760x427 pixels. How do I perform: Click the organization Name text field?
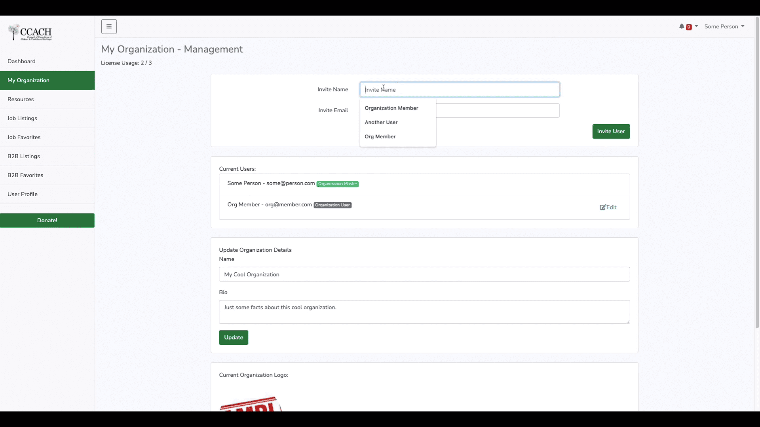tap(424, 274)
